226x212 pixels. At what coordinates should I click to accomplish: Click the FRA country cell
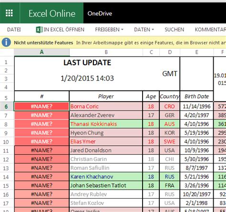[170, 185]
